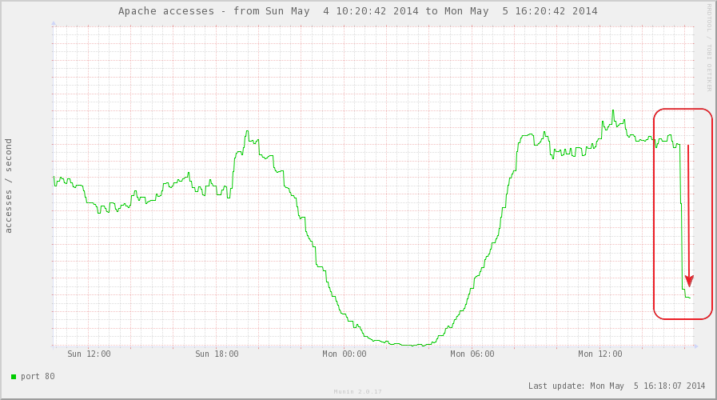Viewport: 717px width, 400px height.
Task: Click the y-axis top arrow tip
Action: 54,23
